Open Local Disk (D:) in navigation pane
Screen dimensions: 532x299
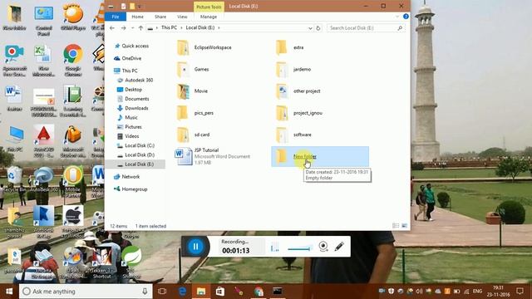click(135, 155)
